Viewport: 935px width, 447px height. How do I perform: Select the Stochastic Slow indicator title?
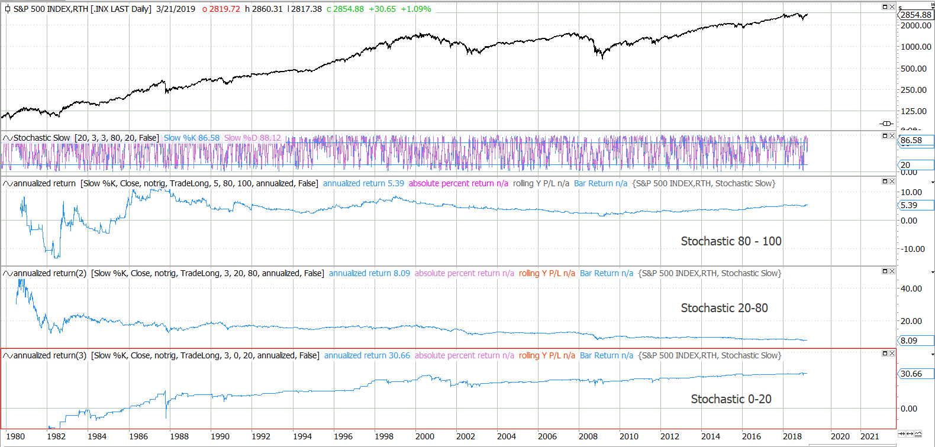pyautogui.click(x=41, y=138)
